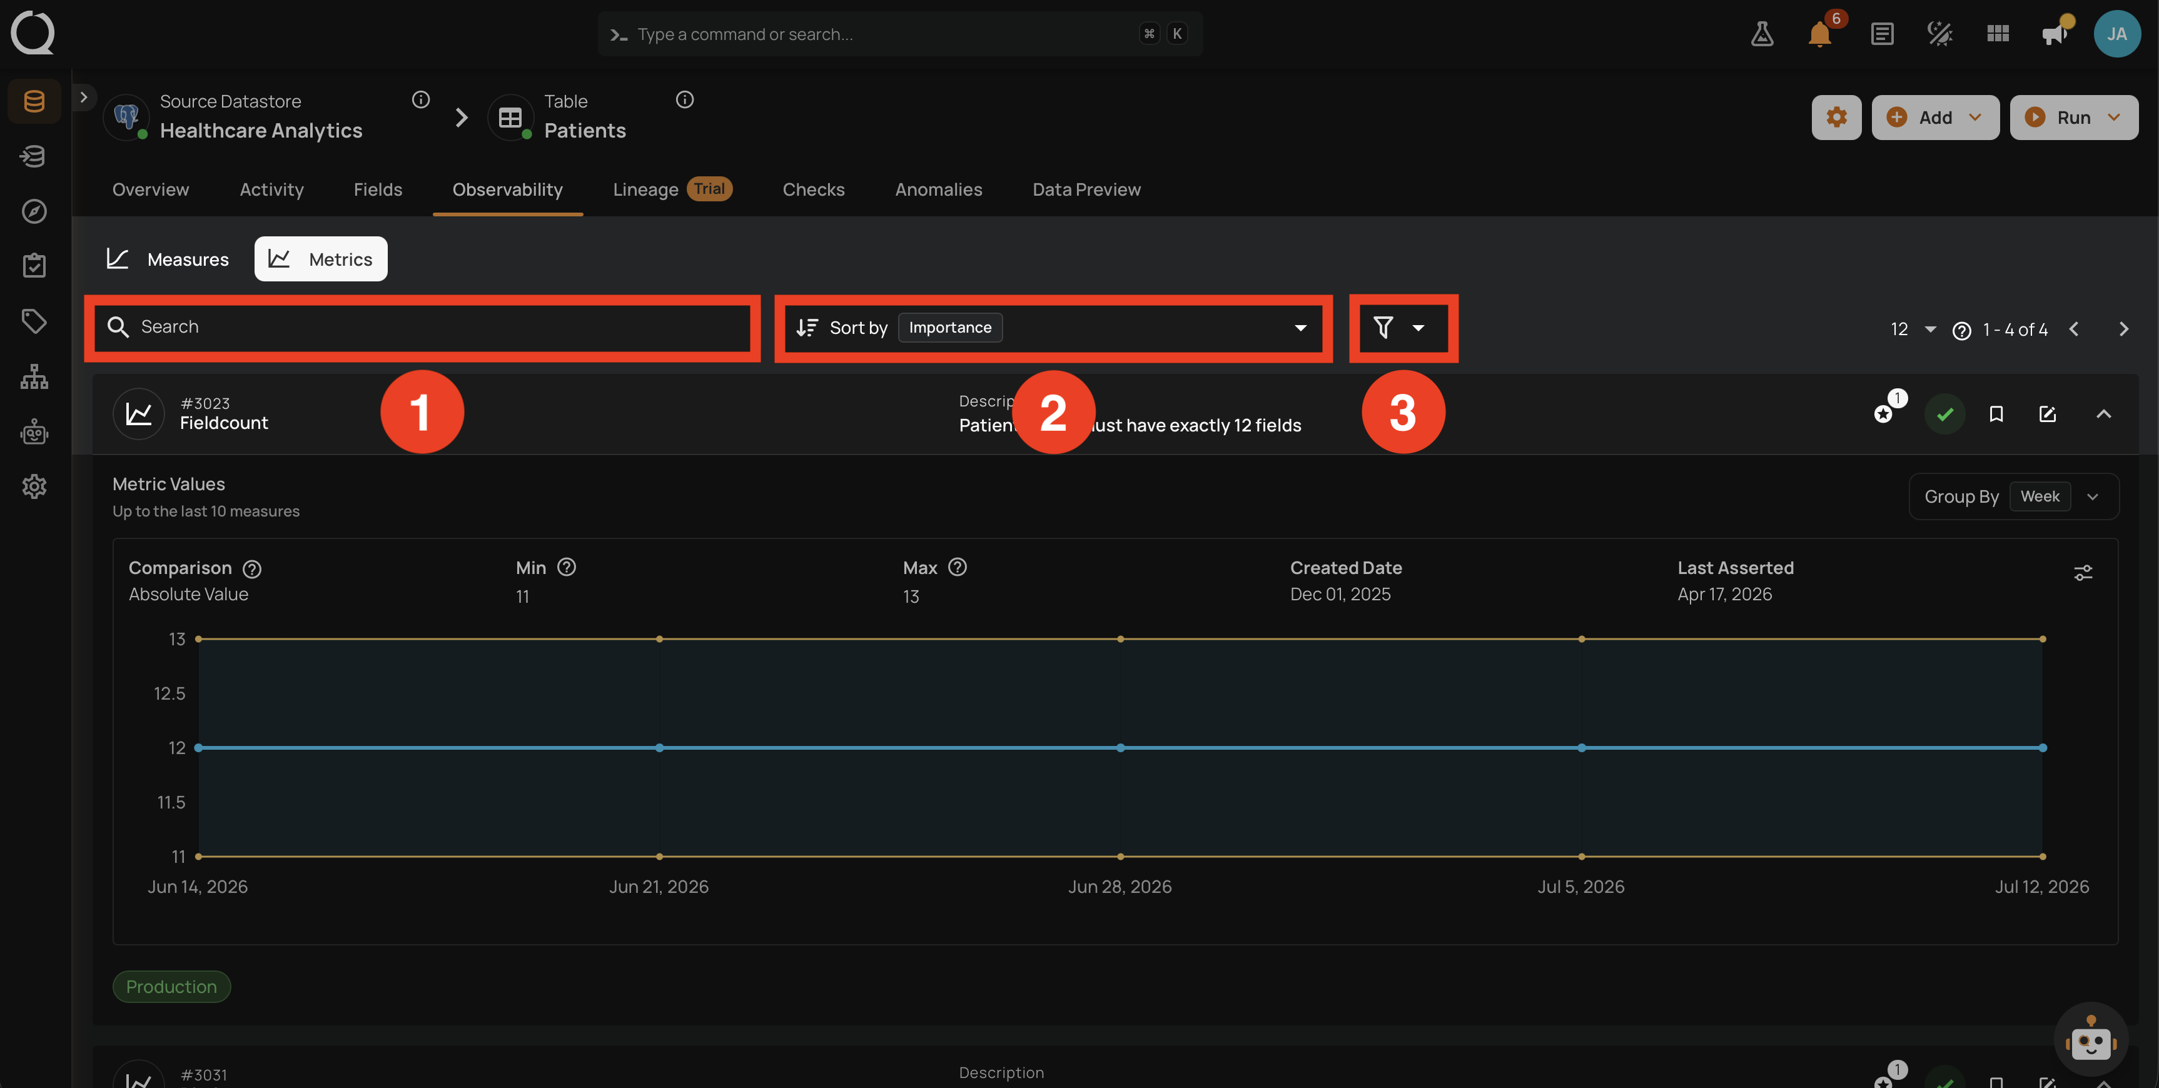Click the Qualytics logo
The image size is (2159, 1088).
33,33
